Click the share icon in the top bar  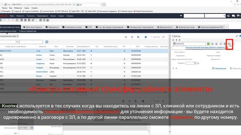228,16
